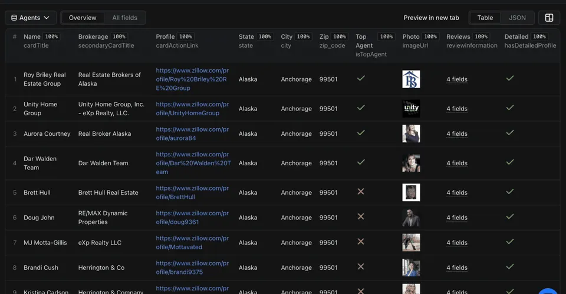Select the eXp Realty LLC cell
This screenshot has height=294, width=566.
point(100,242)
